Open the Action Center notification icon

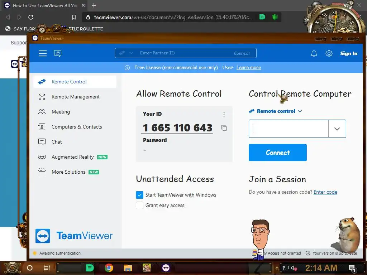(352, 268)
